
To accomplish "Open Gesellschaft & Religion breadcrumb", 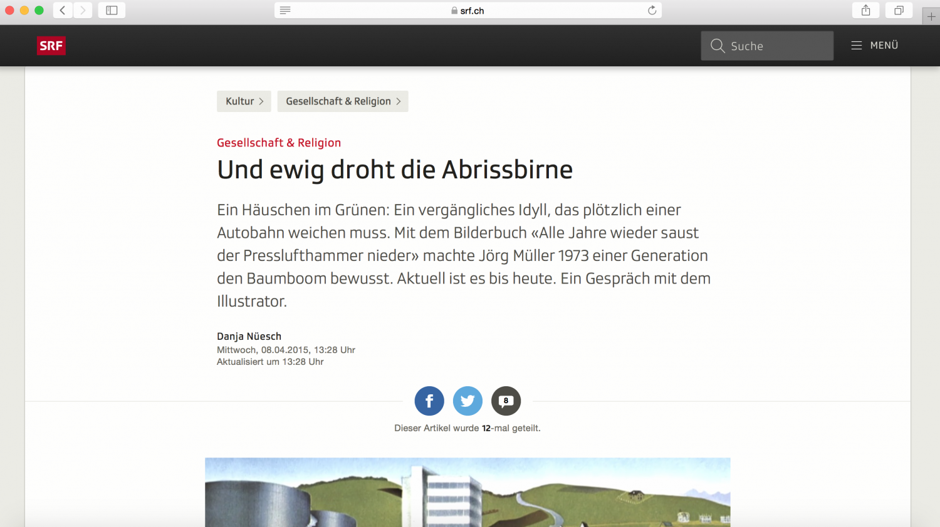I will pos(343,101).
